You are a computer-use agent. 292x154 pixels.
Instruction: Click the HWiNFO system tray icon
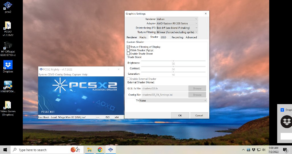pos(248,150)
